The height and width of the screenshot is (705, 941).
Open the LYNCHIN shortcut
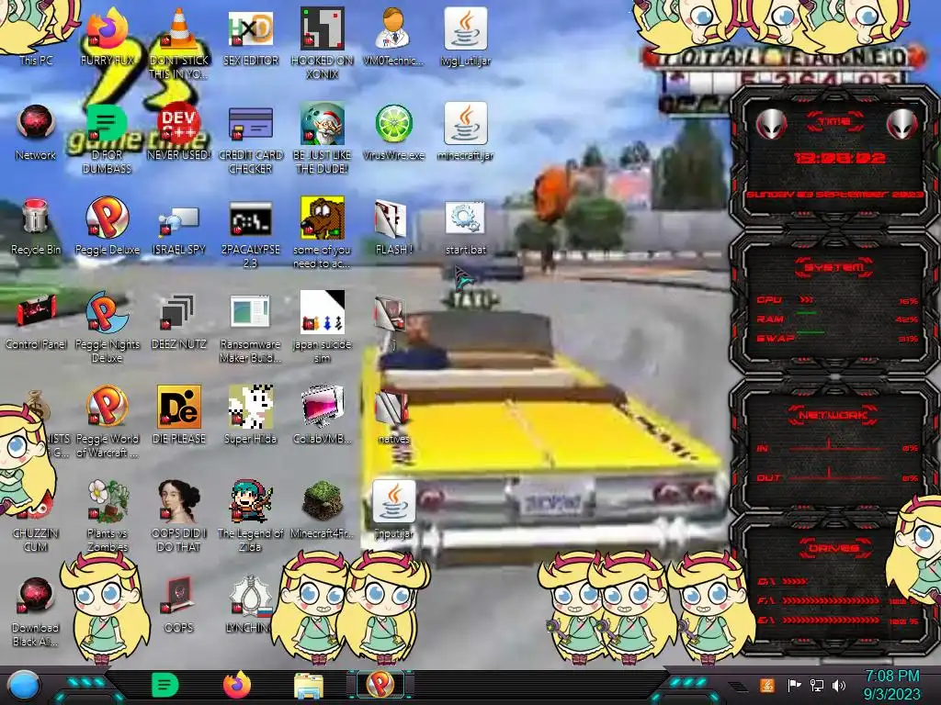click(x=250, y=604)
